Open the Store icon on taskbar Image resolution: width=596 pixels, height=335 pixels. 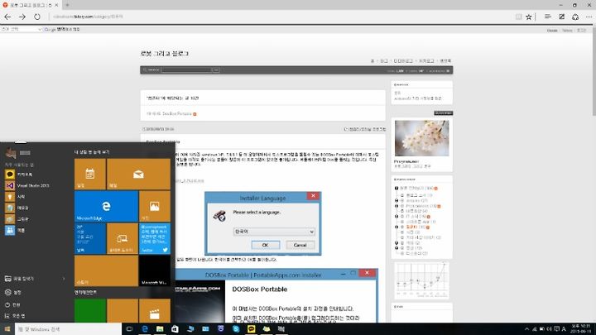175,329
